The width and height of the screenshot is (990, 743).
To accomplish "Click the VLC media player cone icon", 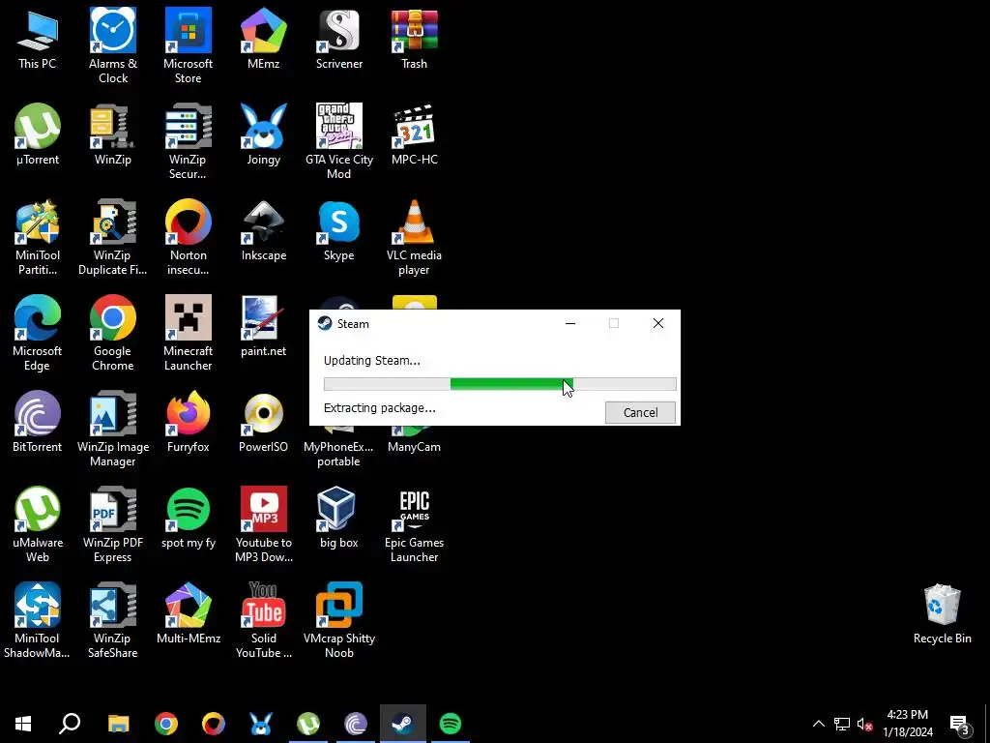I will [414, 238].
